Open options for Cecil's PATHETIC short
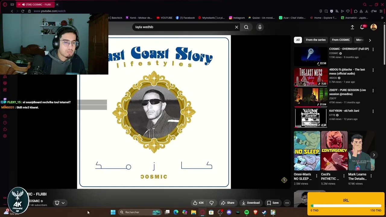Screen dimensions: 386x217 point(344,176)
